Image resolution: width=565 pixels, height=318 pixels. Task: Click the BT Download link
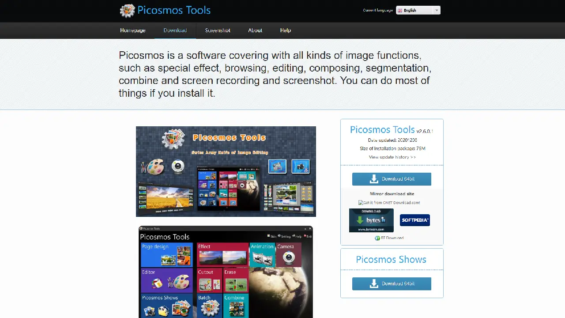click(389, 238)
